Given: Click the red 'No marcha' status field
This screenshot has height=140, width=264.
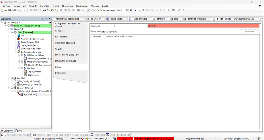Looking at the screenshot, I should tap(204, 26).
